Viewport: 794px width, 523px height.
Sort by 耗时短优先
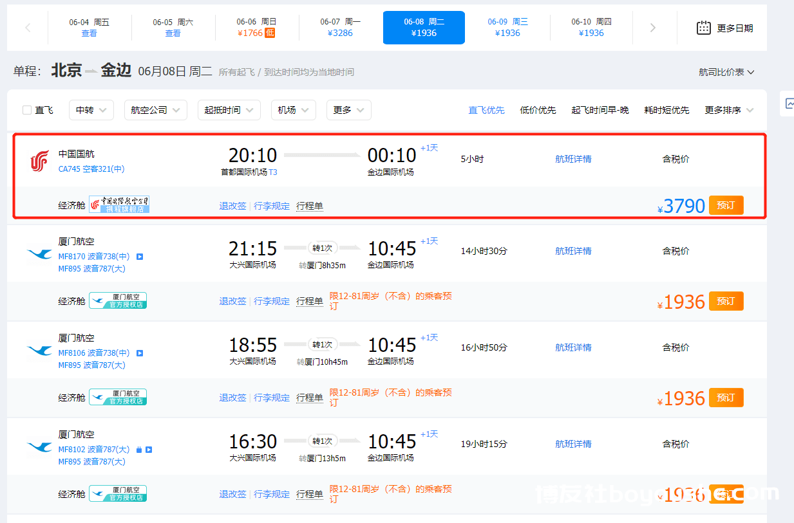(667, 110)
